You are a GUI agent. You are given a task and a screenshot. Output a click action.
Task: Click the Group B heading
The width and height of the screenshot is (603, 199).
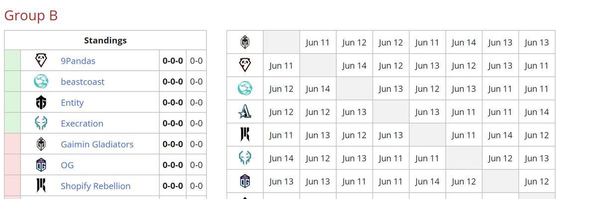click(x=31, y=15)
